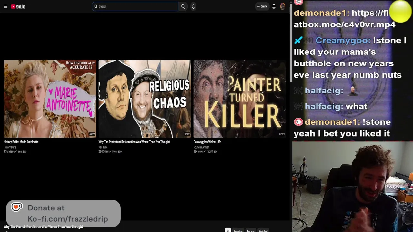Open the notifications bell
Viewport: 413px width, 232px height.
point(274,6)
